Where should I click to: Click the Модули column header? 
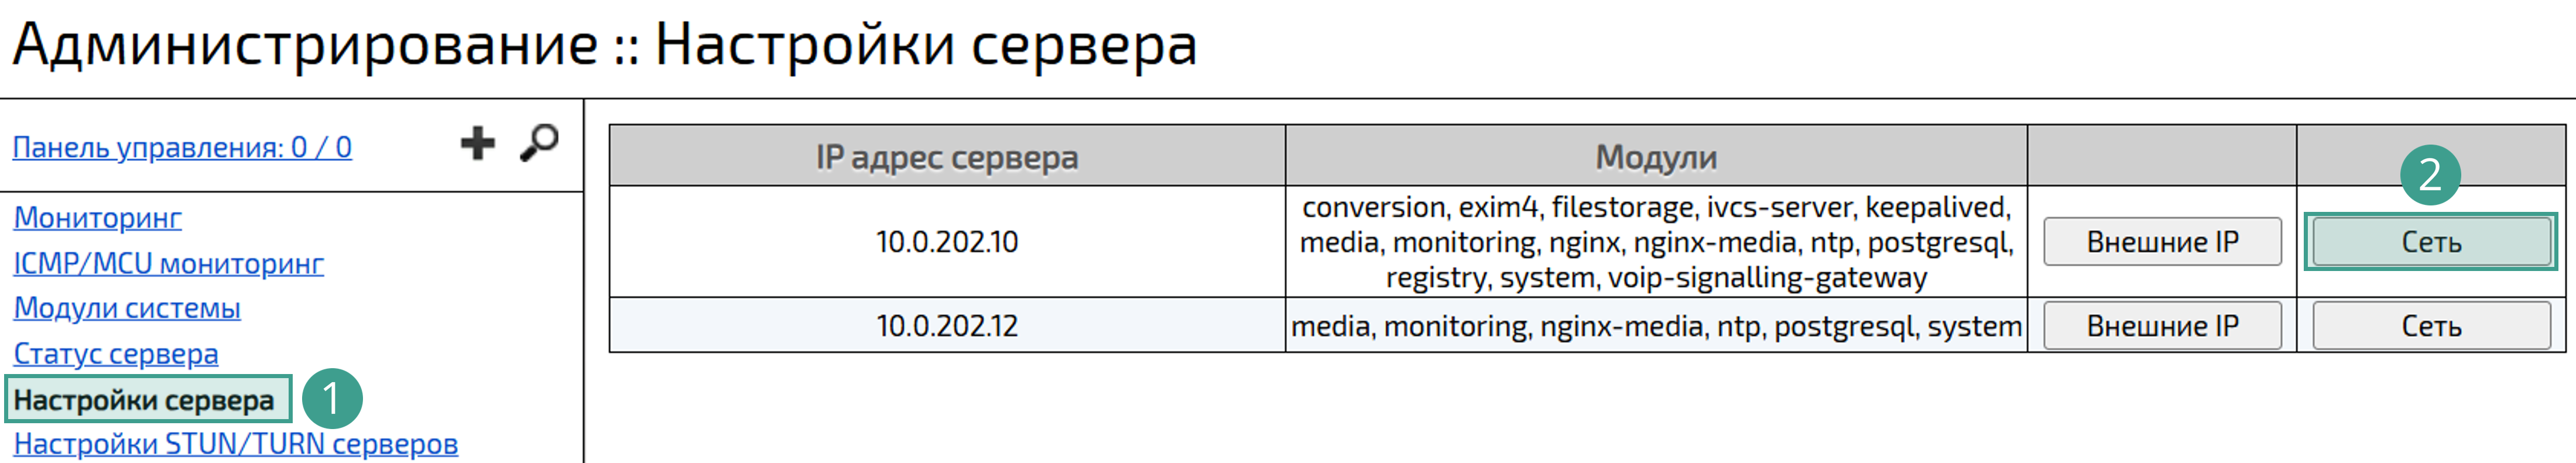(x=1655, y=154)
